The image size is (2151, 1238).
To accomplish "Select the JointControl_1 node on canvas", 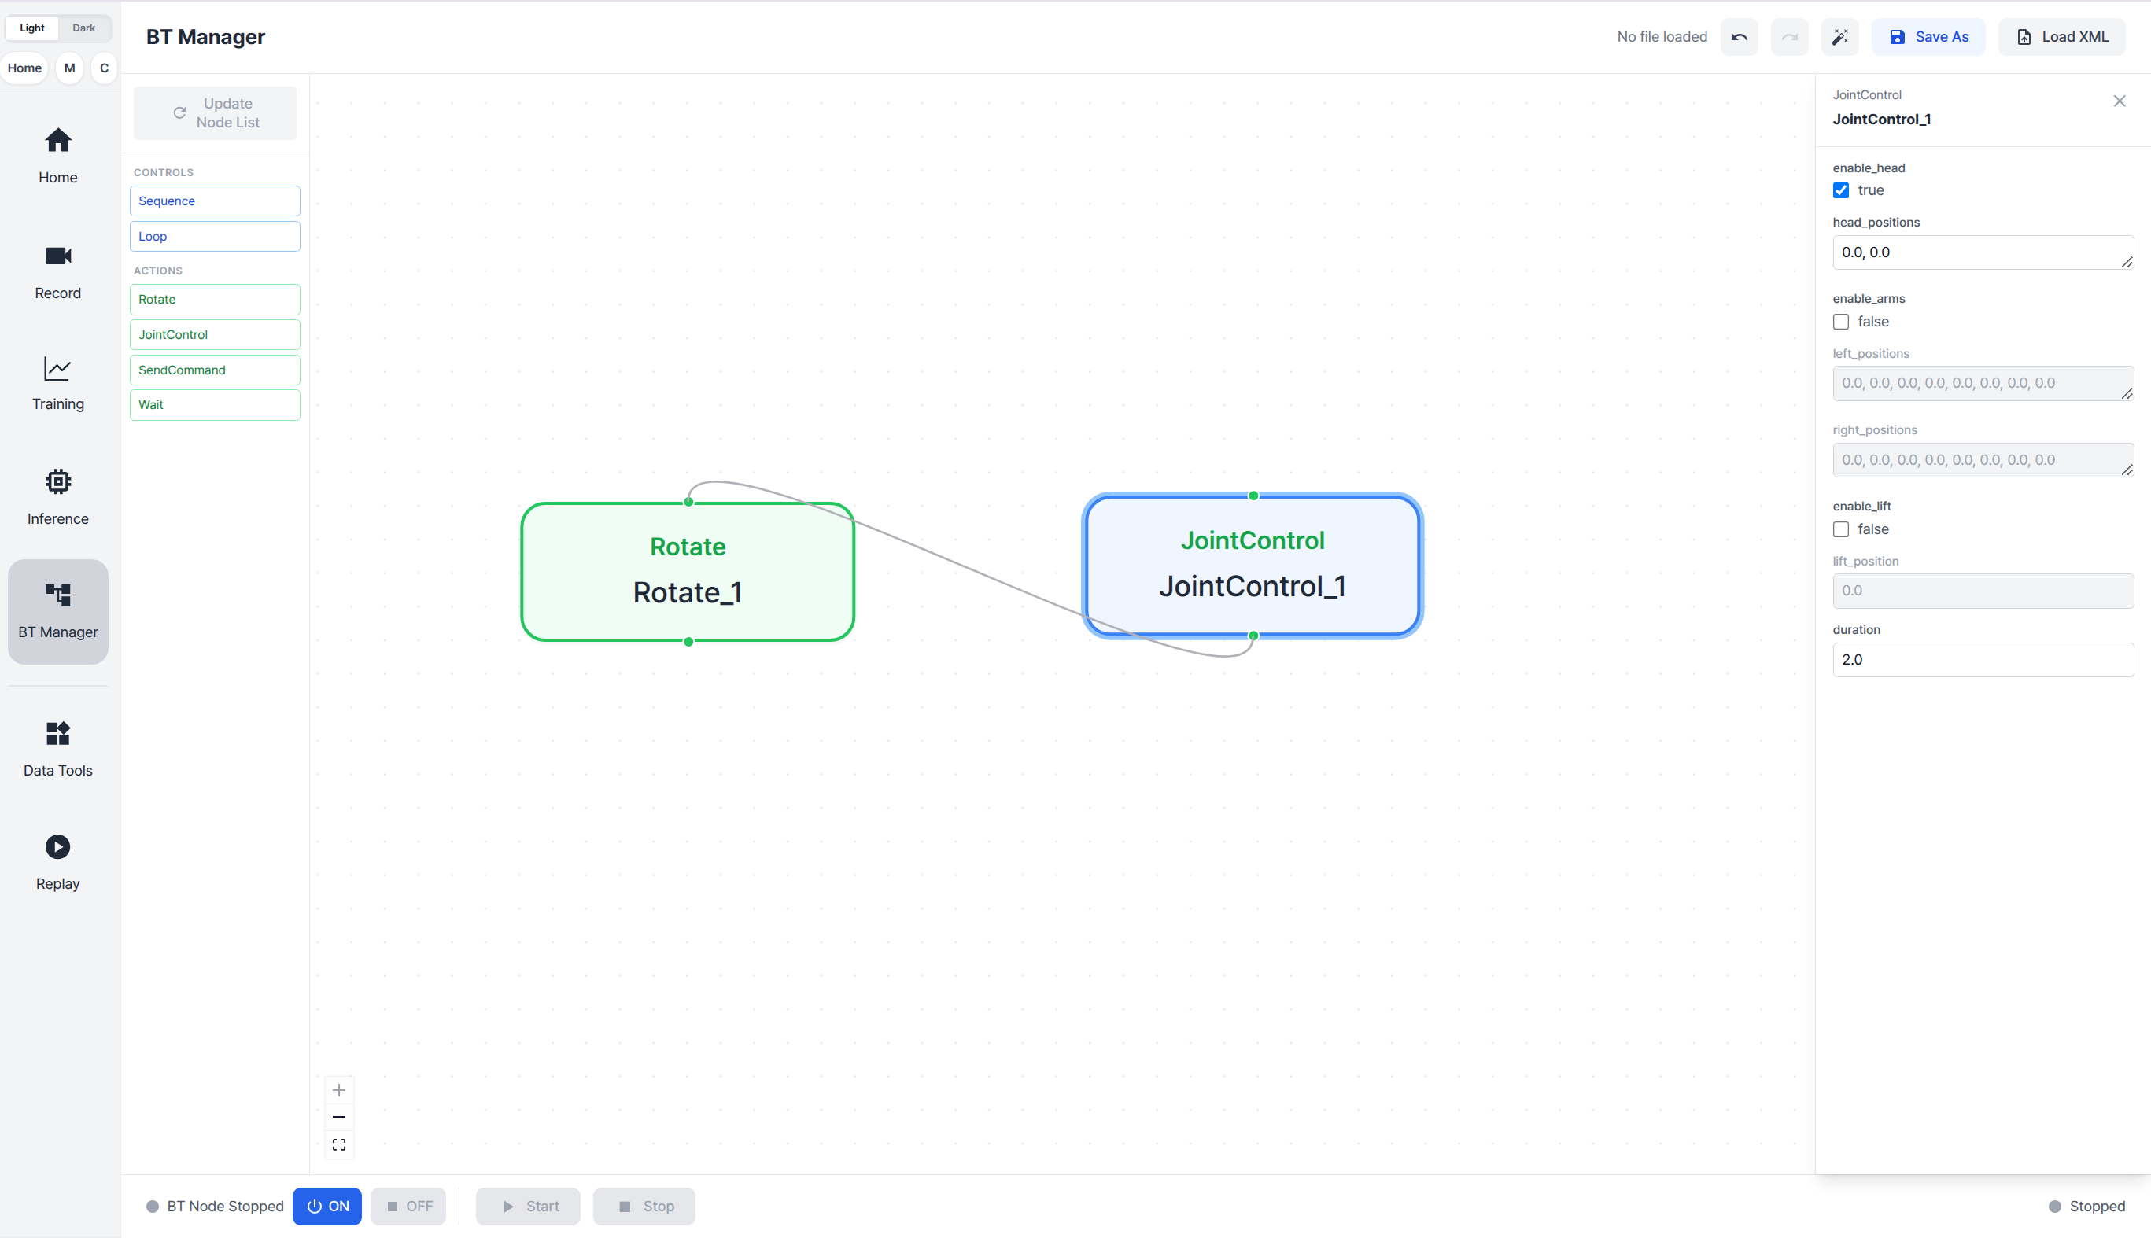I will 1252,566.
